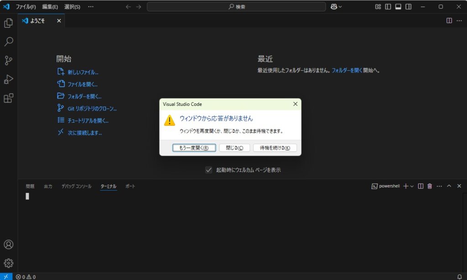Open the Source Control view
The height and width of the screenshot is (280, 467).
pos(8,61)
